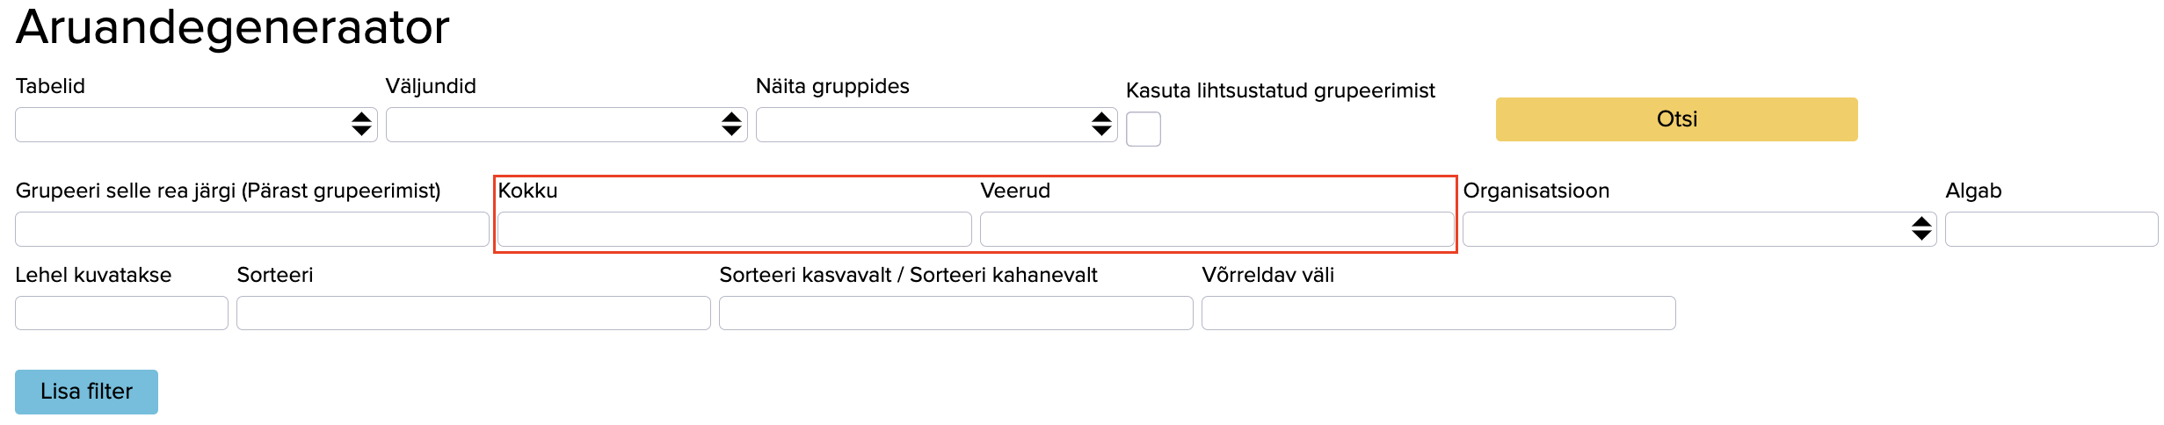Click the Organisatsioon up-down arrow icon

point(1921,229)
